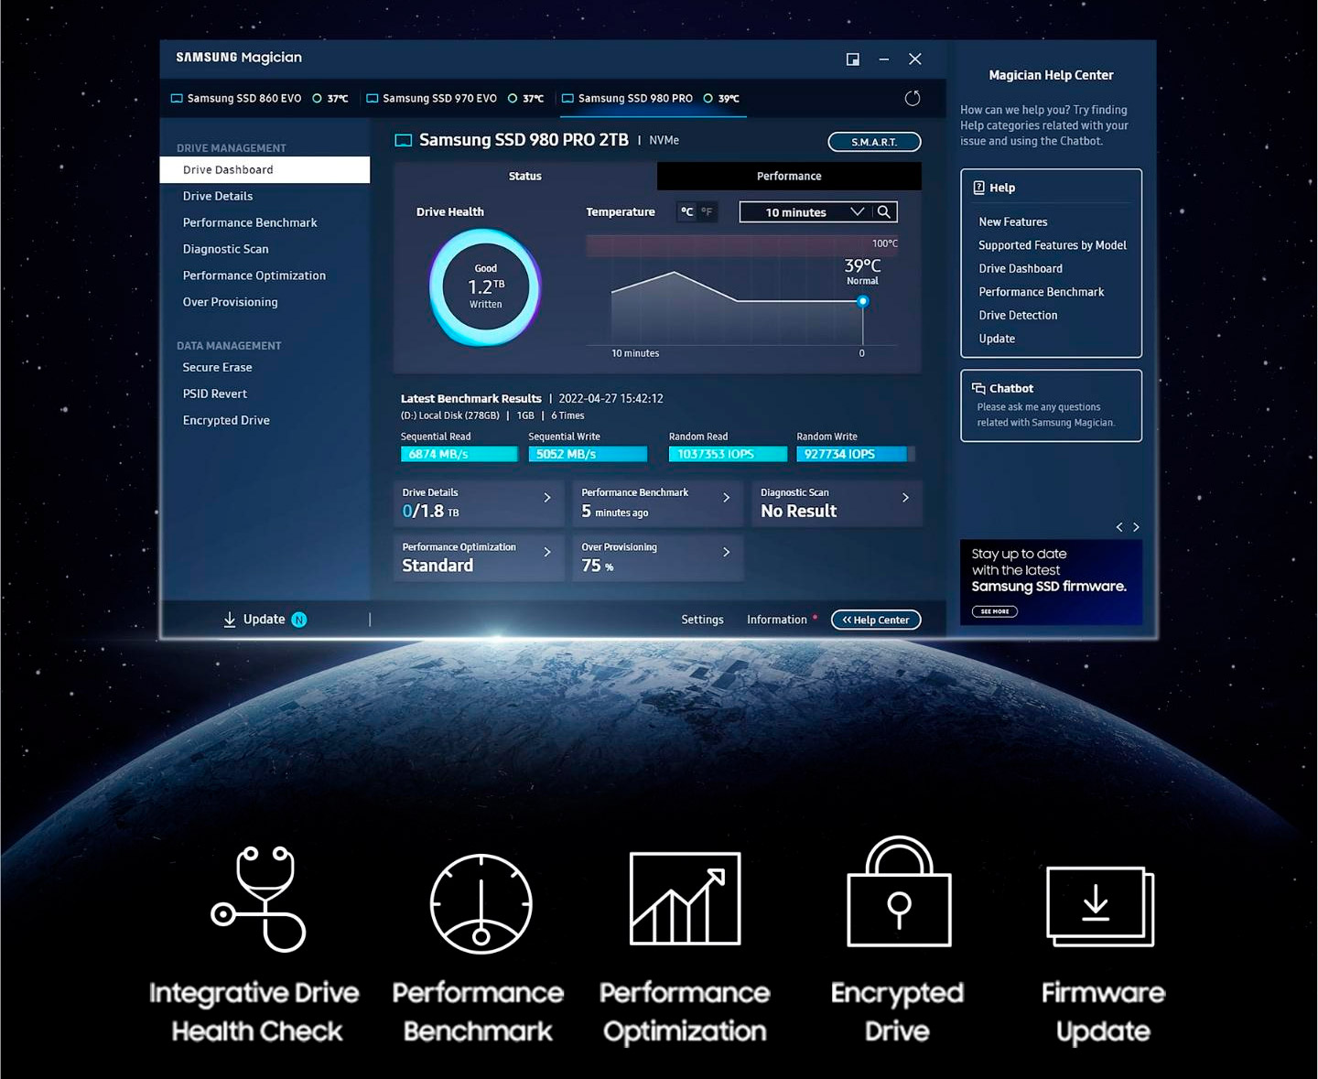Viewport: 1318px width, 1079px height.
Task: Click the benchmark date 2022-04-27 15:42:12
Action: pos(611,399)
